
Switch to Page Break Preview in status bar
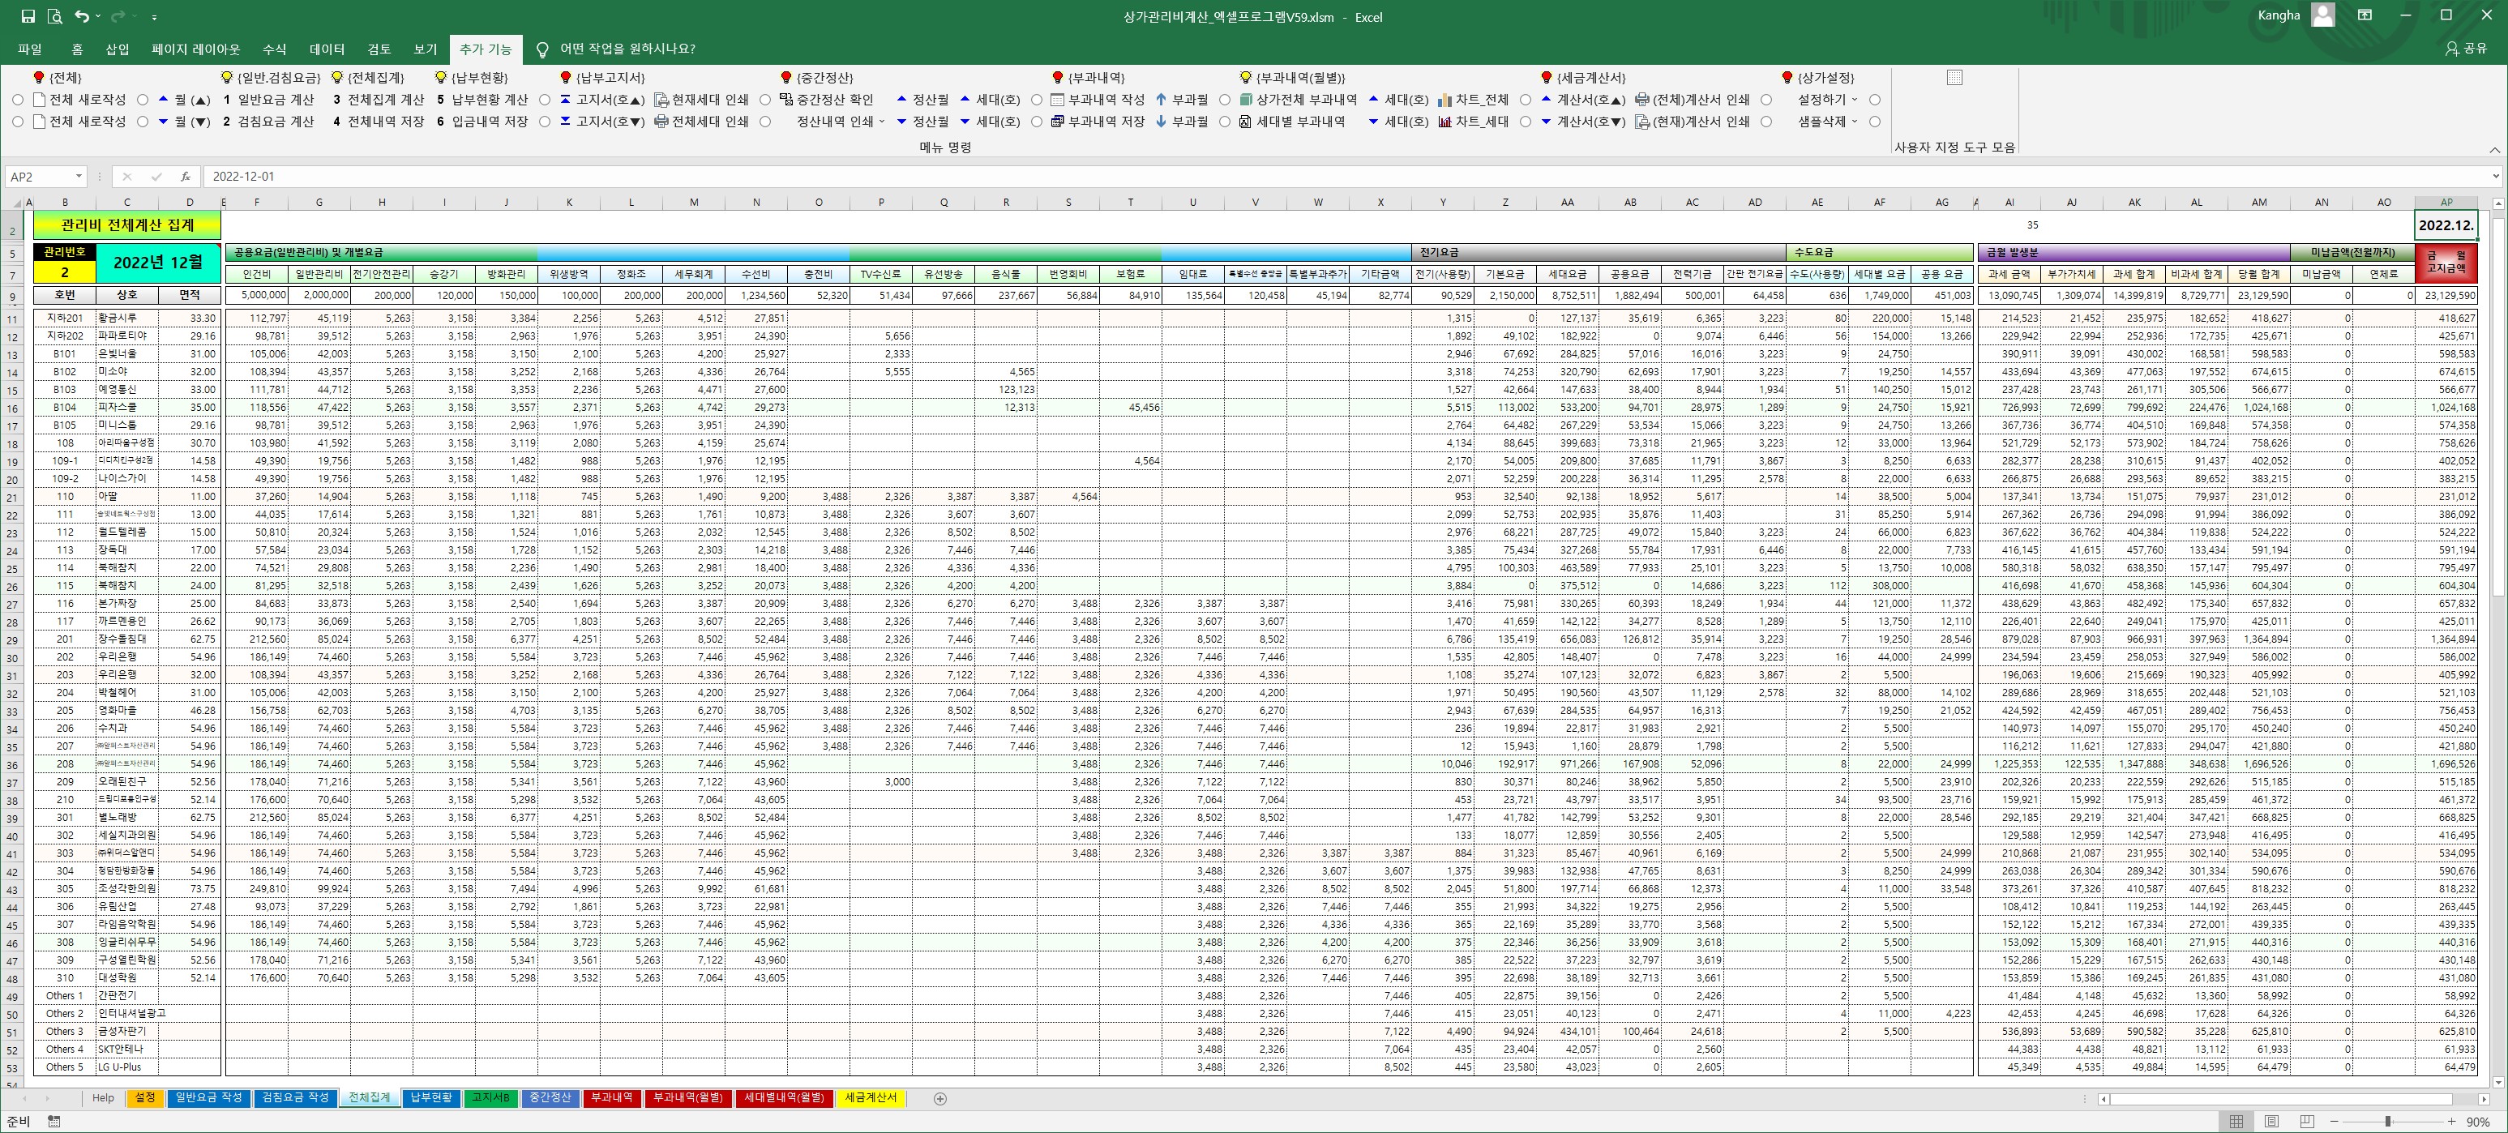click(2306, 1122)
